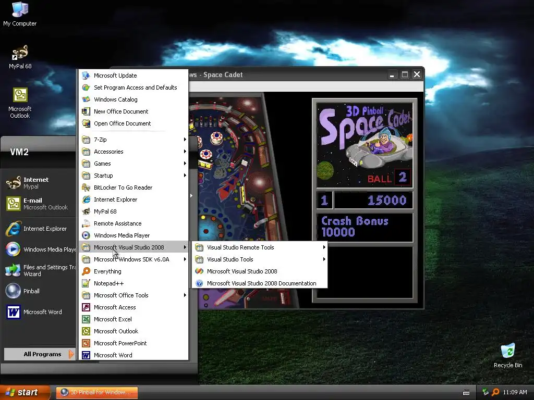This screenshot has width=534, height=400.
Task: Expand Visual Studio Remote Tools submenu arrow
Action: click(324, 247)
